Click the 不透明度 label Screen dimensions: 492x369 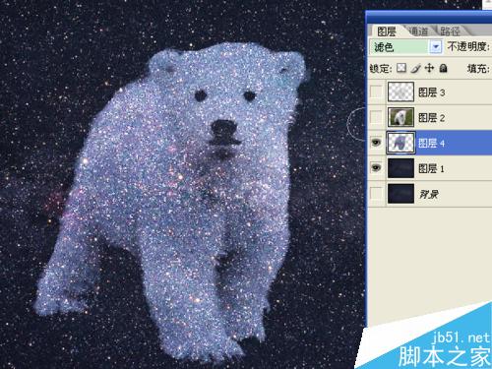click(468, 47)
